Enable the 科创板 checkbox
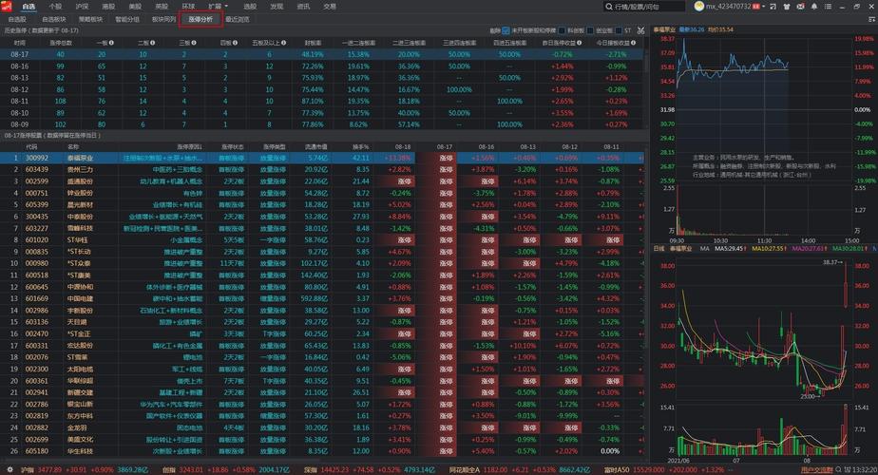The height and width of the screenshot is (475, 878). coord(561,30)
